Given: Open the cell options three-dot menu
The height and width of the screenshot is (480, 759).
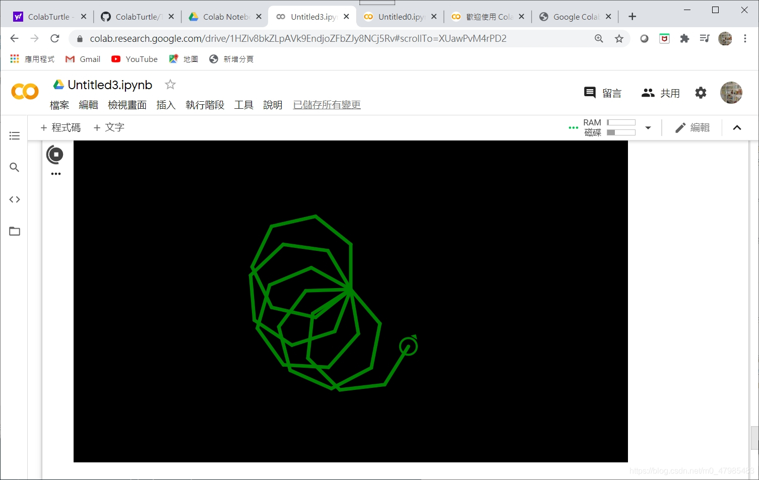Looking at the screenshot, I should tap(55, 174).
